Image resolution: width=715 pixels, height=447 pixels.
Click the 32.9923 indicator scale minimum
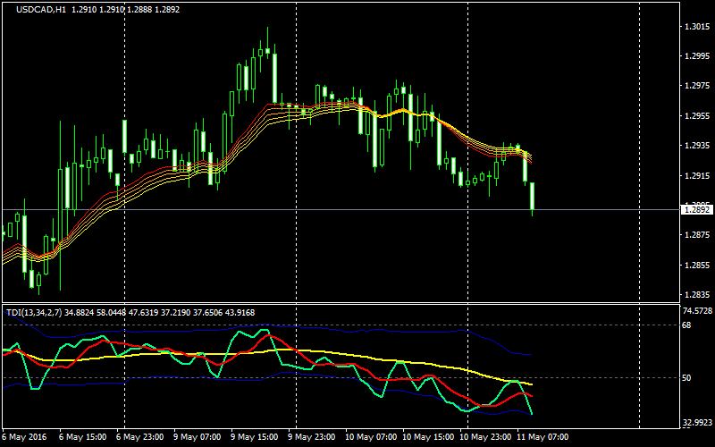696,424
